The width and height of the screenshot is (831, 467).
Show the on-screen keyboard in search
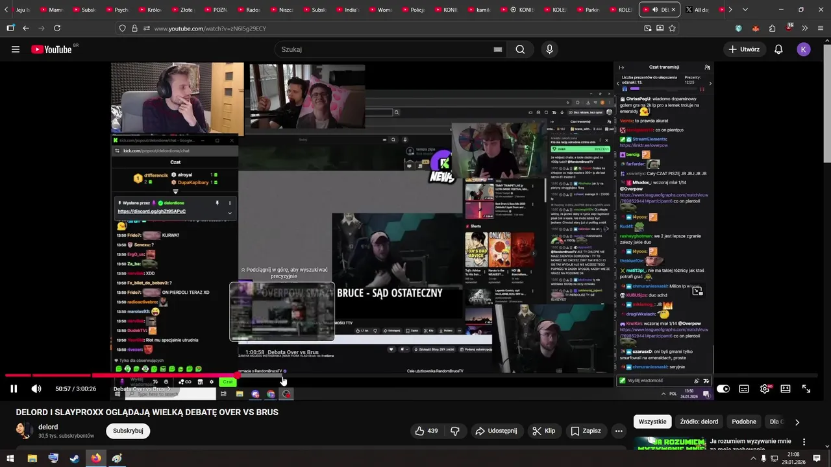click(x=498, y=49)
